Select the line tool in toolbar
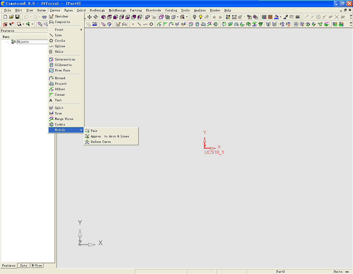The image size is (353, 274). tap(139, 24)
